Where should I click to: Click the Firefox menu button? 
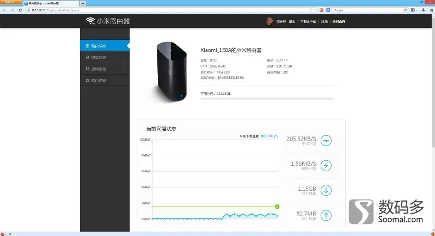[11, 2]
